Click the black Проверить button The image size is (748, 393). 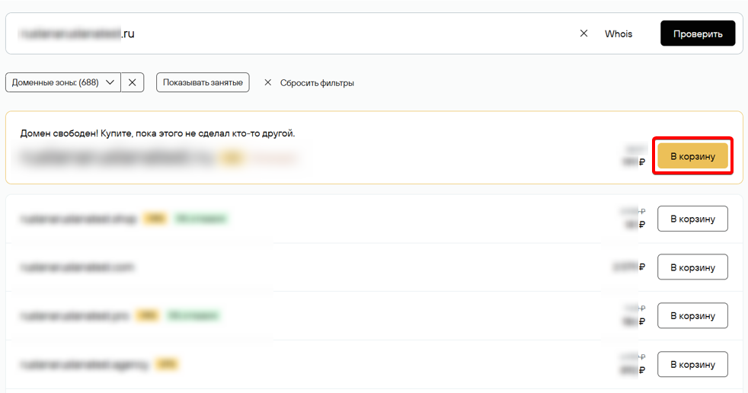[698, 34]
